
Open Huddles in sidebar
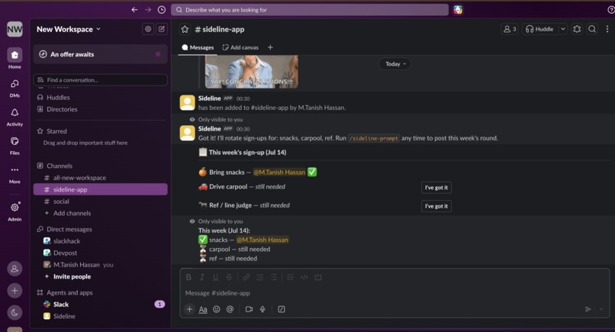[x=58, y=98]
